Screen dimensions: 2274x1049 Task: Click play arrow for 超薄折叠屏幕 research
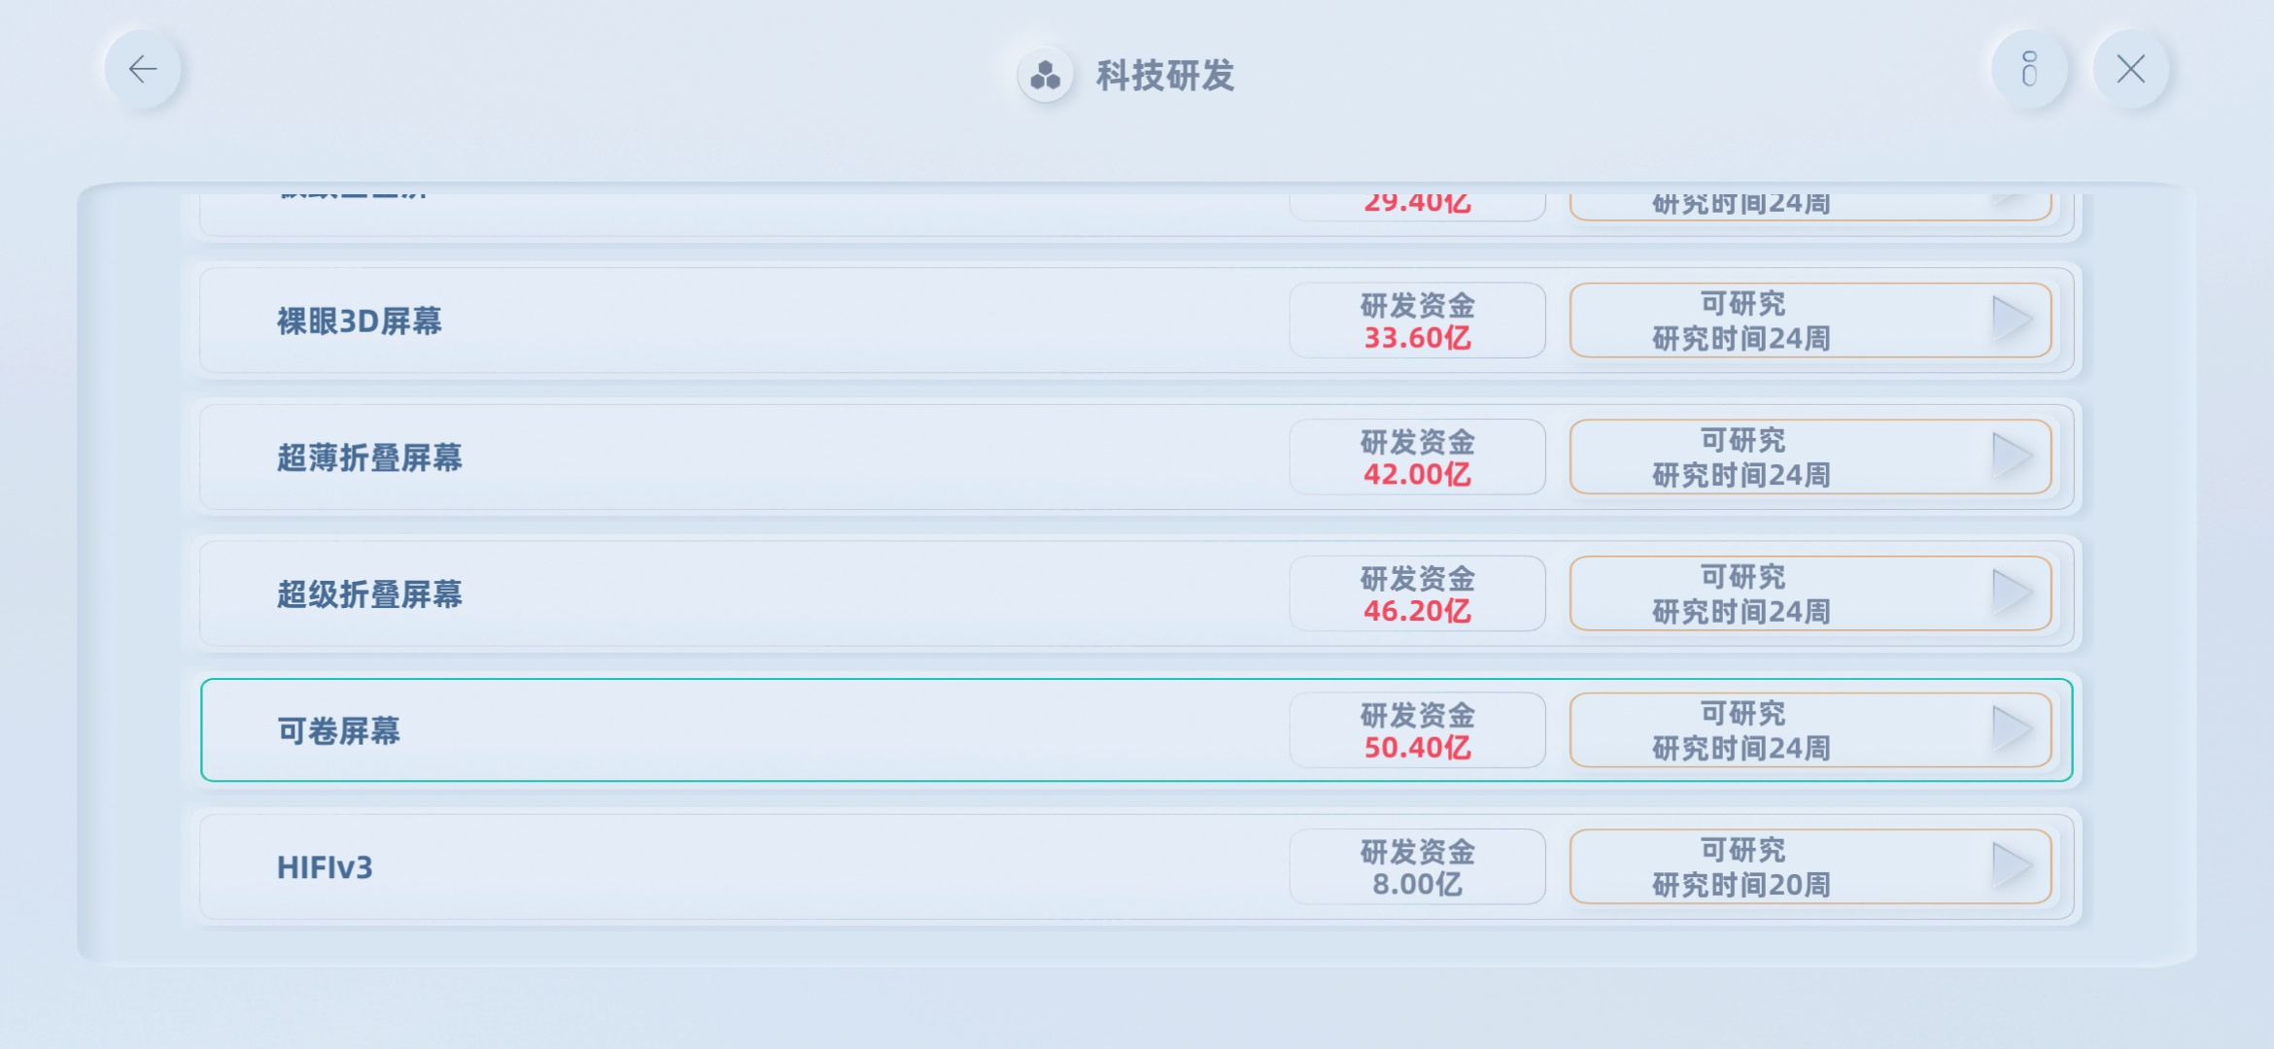tap(2012, 457)
